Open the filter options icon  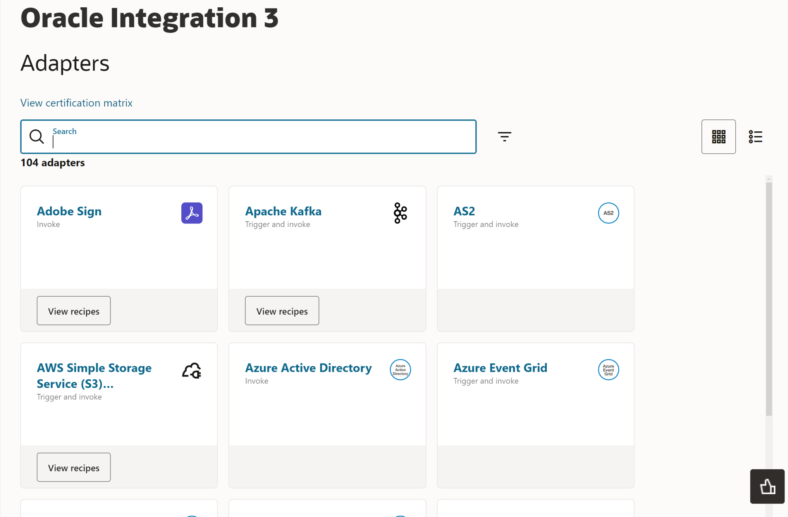pyautogui.click(x=505, y=137)
